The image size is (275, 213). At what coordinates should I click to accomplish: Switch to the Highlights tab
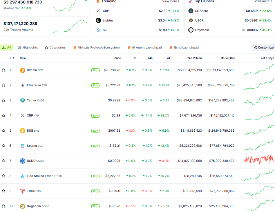(28, 47)
